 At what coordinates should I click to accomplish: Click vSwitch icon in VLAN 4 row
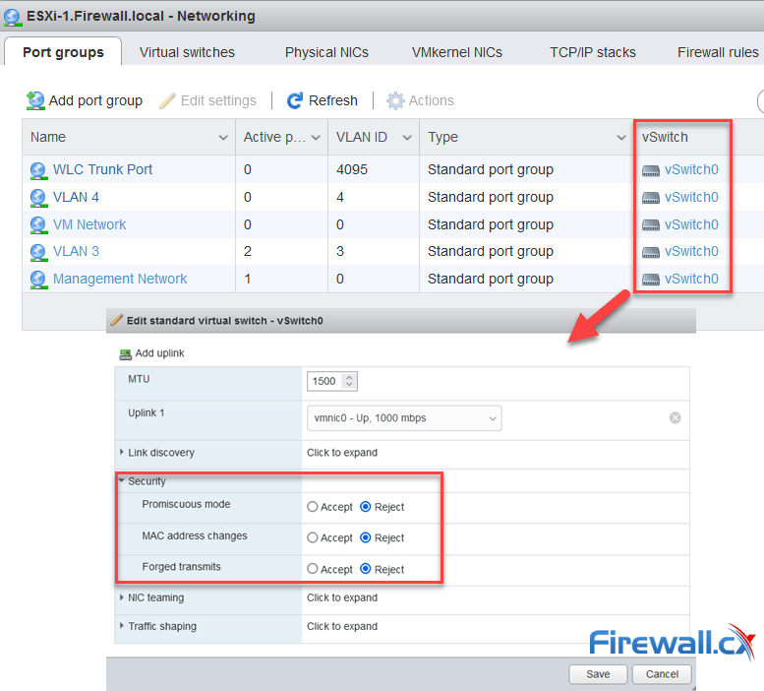click(651, 198)
